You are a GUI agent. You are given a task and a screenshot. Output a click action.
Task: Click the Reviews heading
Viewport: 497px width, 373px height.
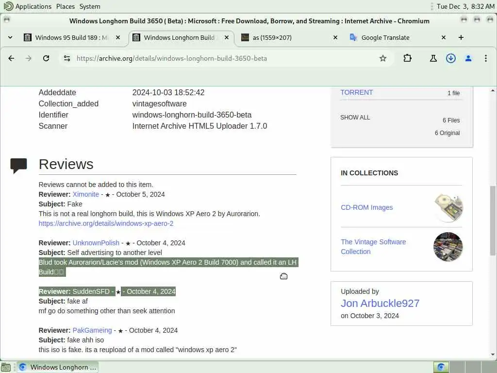point(66,164)
